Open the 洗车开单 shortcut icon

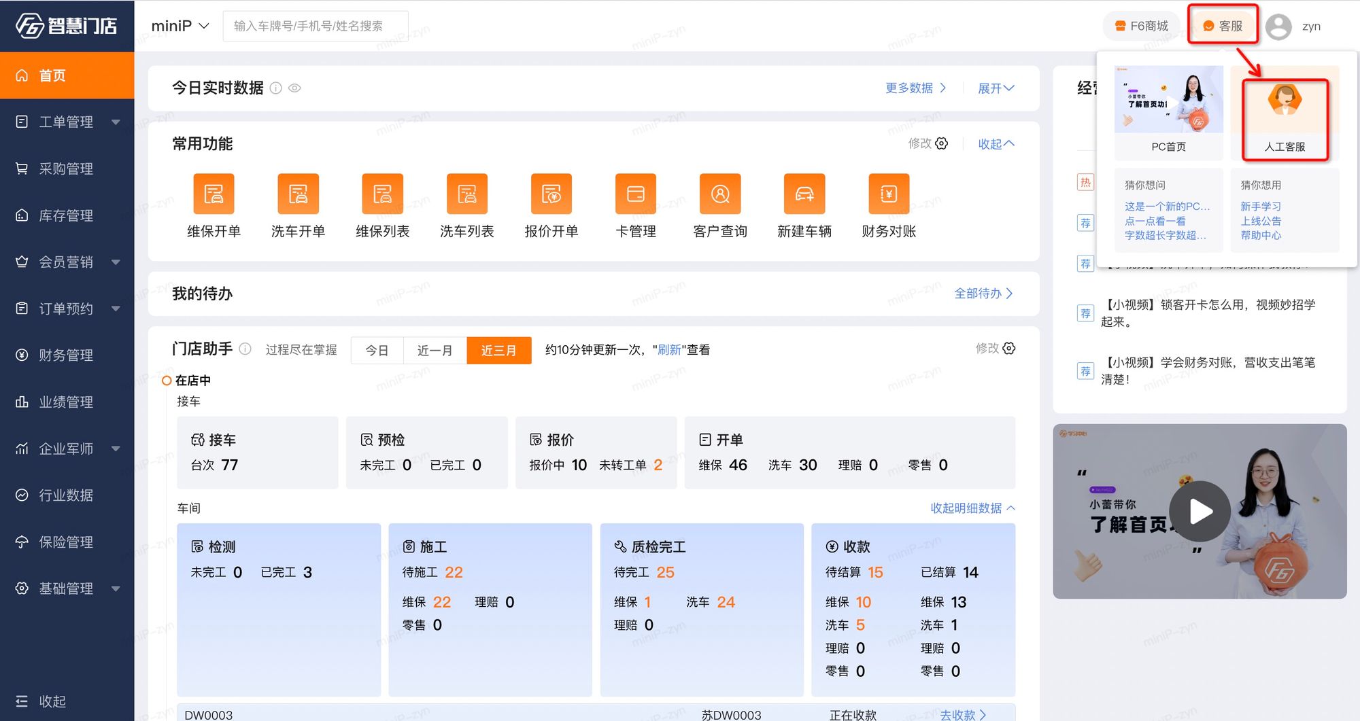(298, 194)
